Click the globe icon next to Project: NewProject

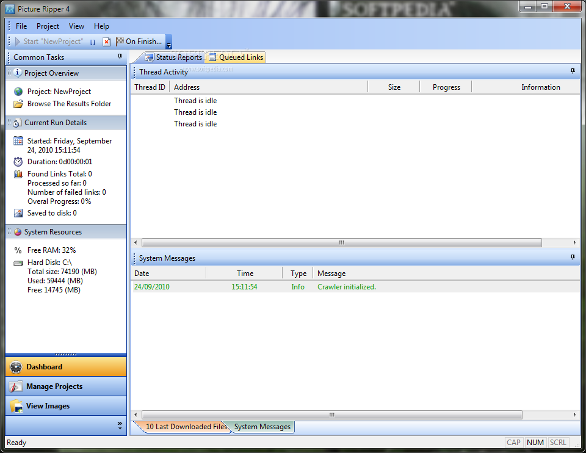18,92
